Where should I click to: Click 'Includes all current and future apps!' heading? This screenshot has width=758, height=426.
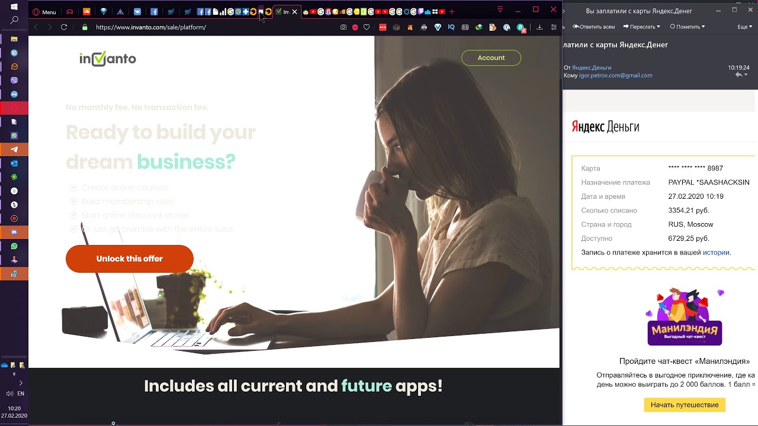(293, 386)
